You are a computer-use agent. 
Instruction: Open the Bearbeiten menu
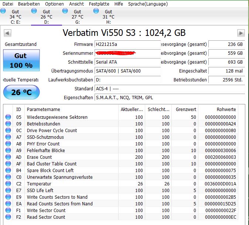coord(29,4)
